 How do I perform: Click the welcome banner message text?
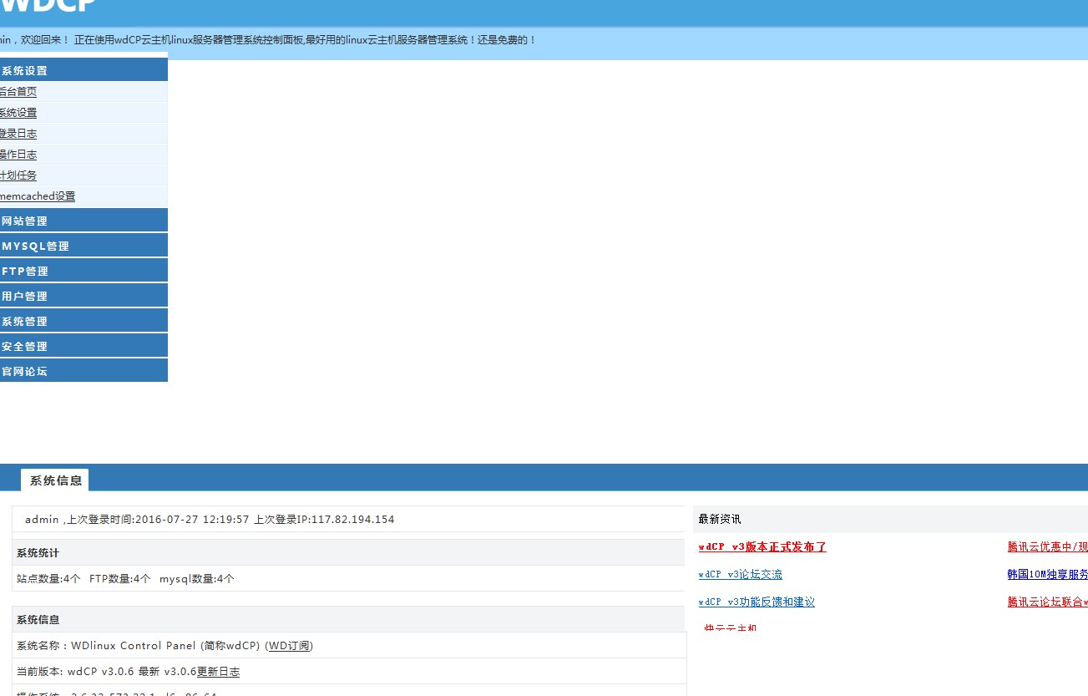pyautogui.click(x=267, y=39)
